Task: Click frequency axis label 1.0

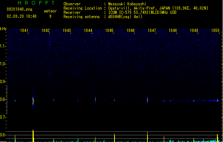Action: 3,64
